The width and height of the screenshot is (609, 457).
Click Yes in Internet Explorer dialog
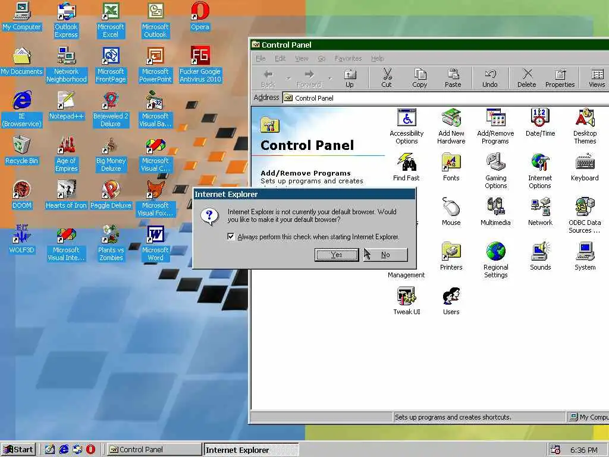pyautogui.click(x=337, y=255)
